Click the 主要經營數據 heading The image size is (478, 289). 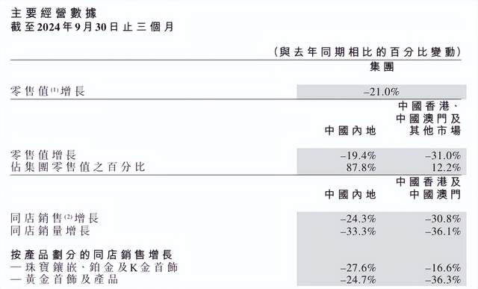(x=54, y=13)
